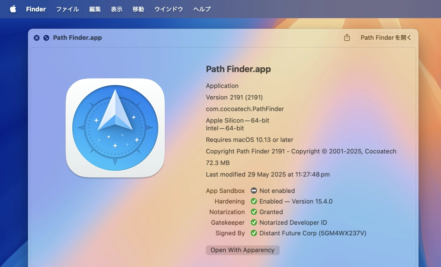Viewport: 441px width, 267px height.
Task: Close the Path Finder.app preview window
Action: click(x=37, y=38)
